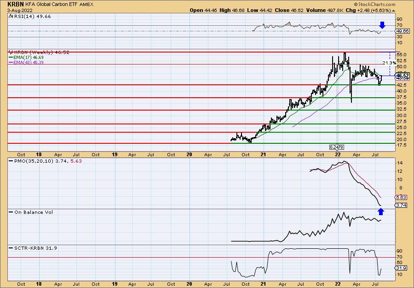Viewport: 414px width, 288px height.
Task: Click the 37.5 price axis label
Action: coord(402,97)
